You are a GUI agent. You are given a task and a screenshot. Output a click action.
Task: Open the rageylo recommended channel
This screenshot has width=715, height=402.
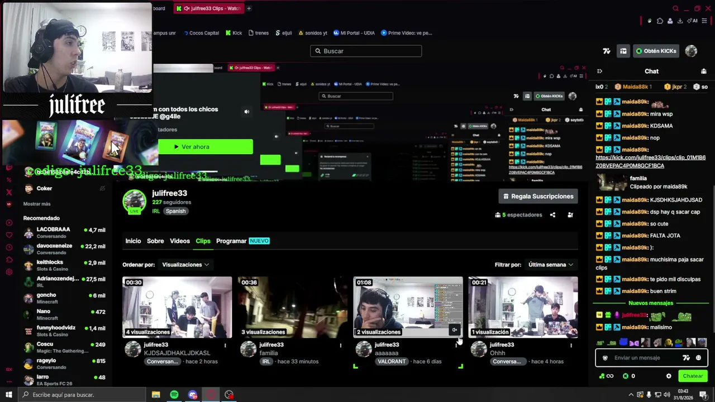coord(64,363)
